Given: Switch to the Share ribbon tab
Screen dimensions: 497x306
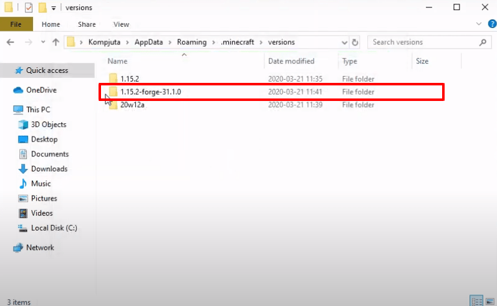Looking at the screenshot, I should (87, 24).
